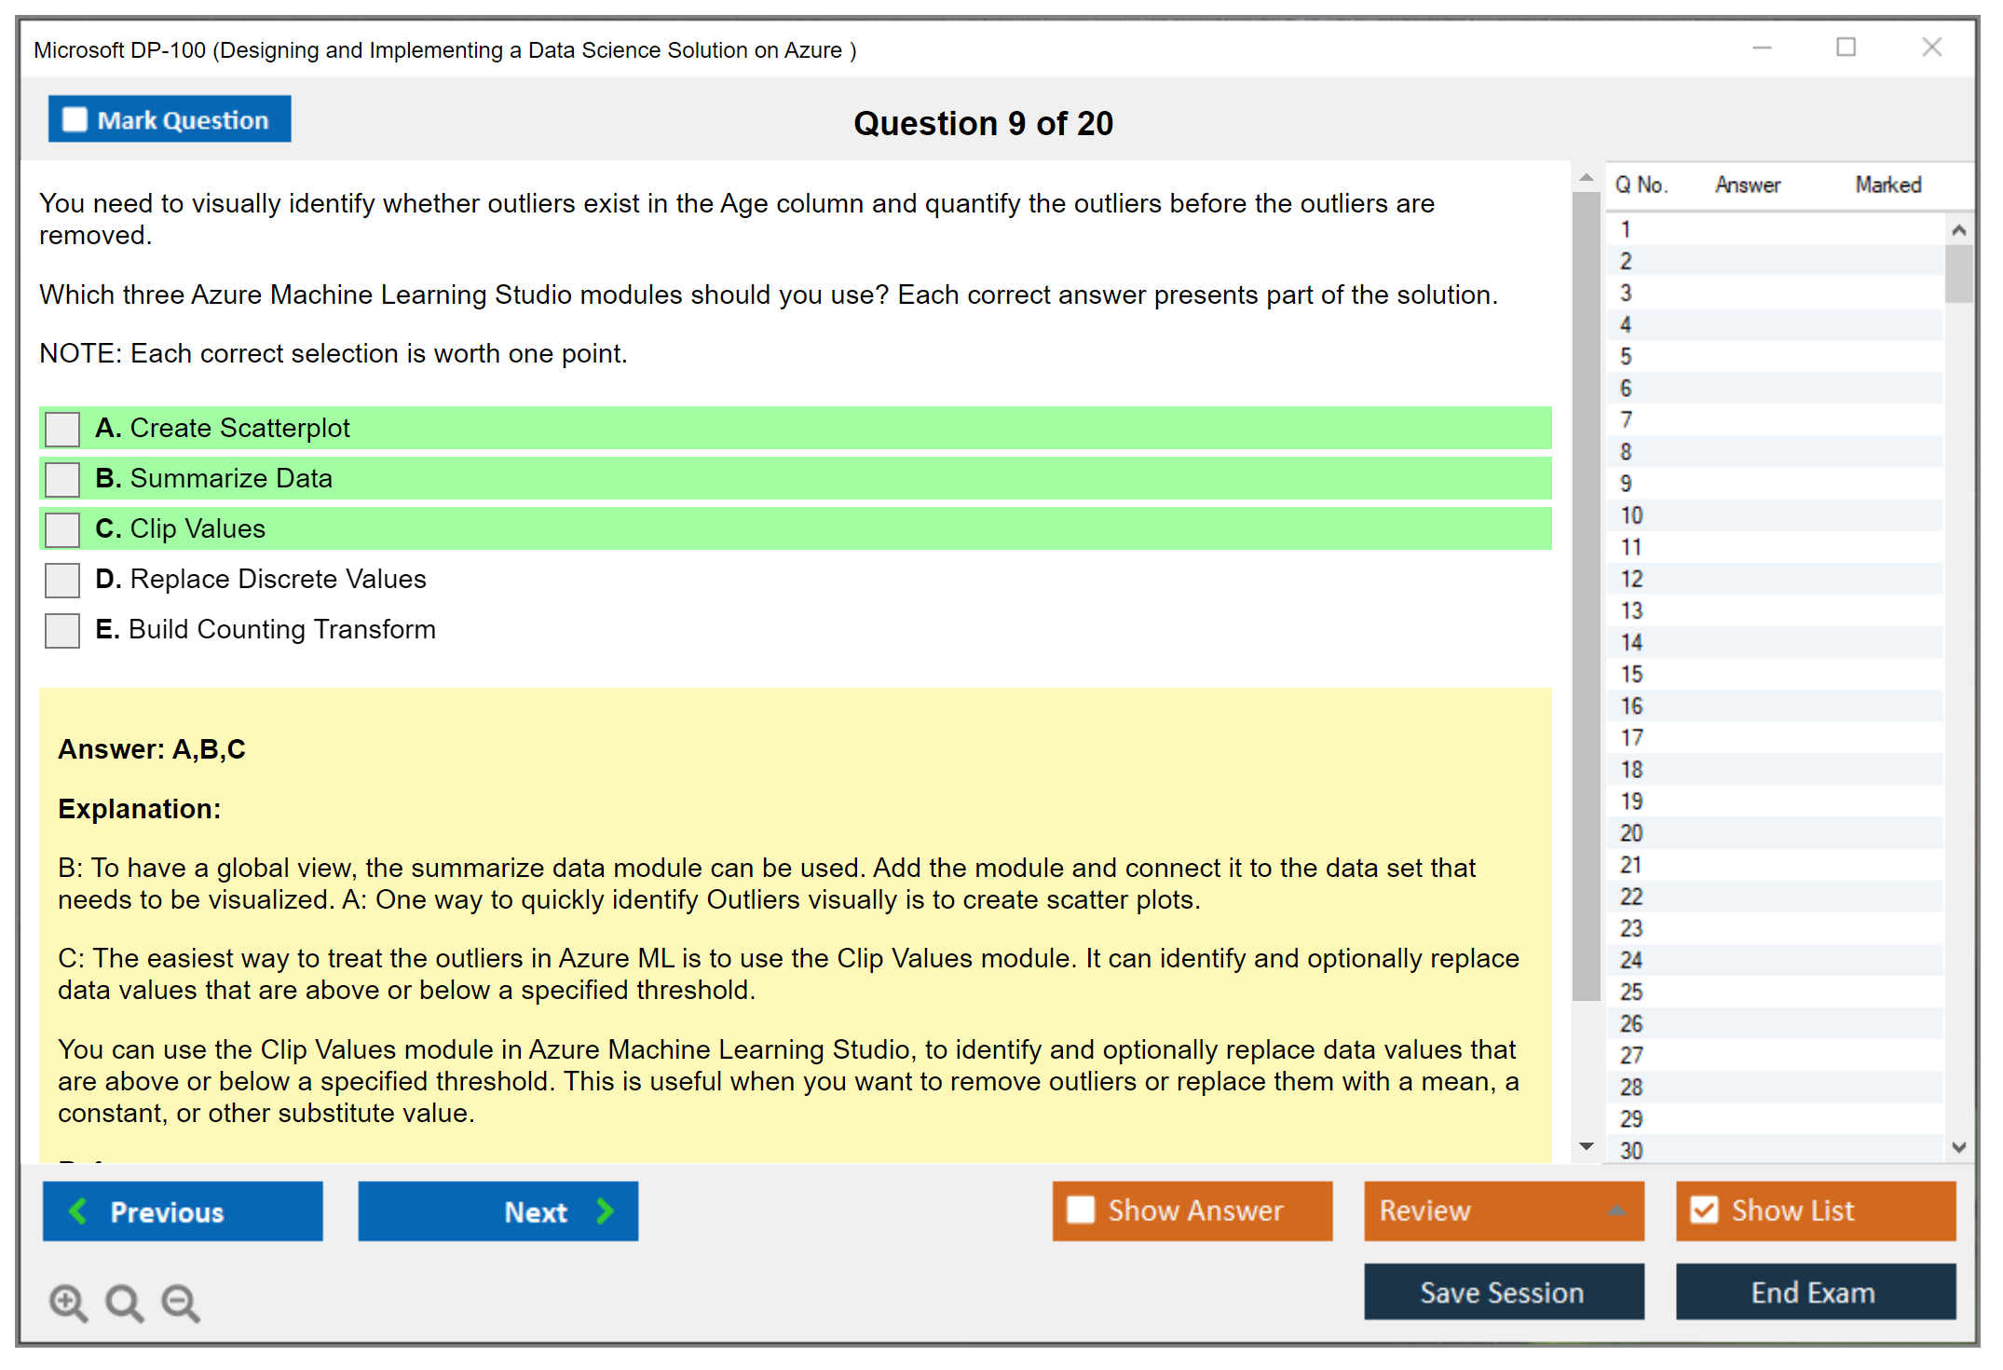Click the reset zoom magnifier icon
This screenshot has height=1370, width=2003.
point(124,1302)
